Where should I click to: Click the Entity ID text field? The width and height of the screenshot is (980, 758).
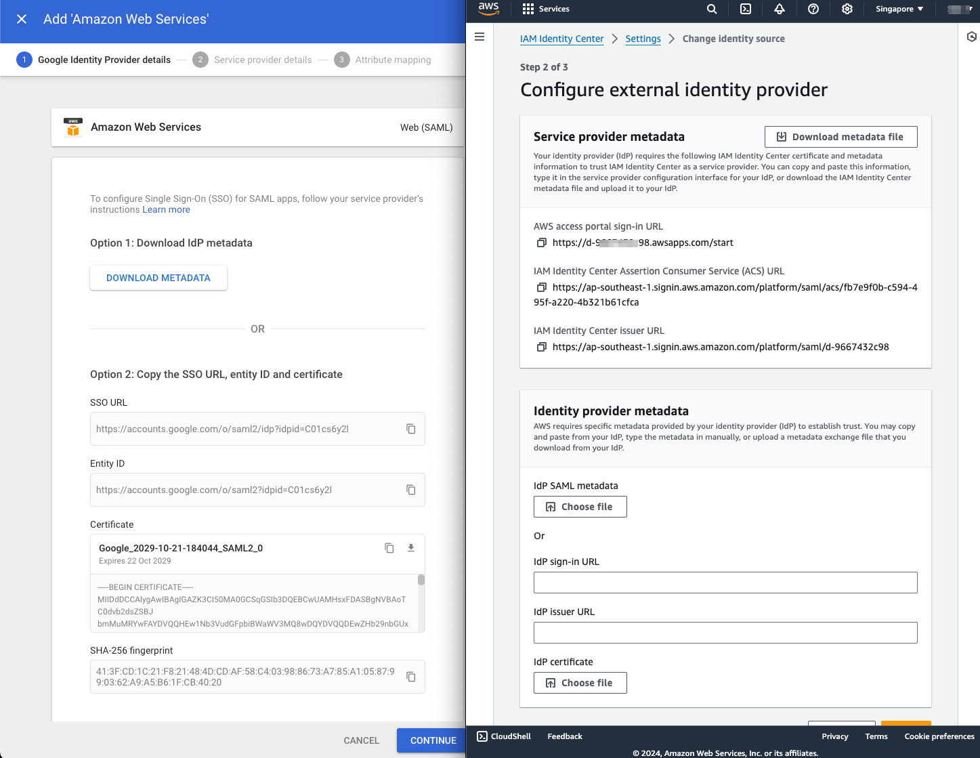(x=257, y=490)
